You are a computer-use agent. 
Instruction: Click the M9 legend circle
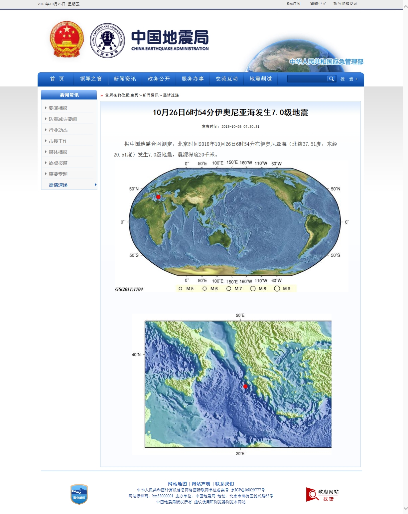(277, 289)
